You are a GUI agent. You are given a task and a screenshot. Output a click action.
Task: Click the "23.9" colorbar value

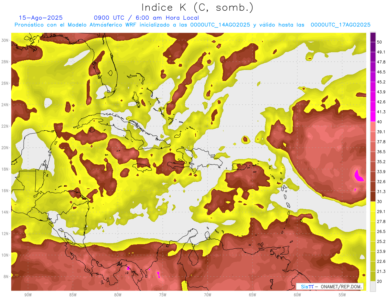(381, 251)
